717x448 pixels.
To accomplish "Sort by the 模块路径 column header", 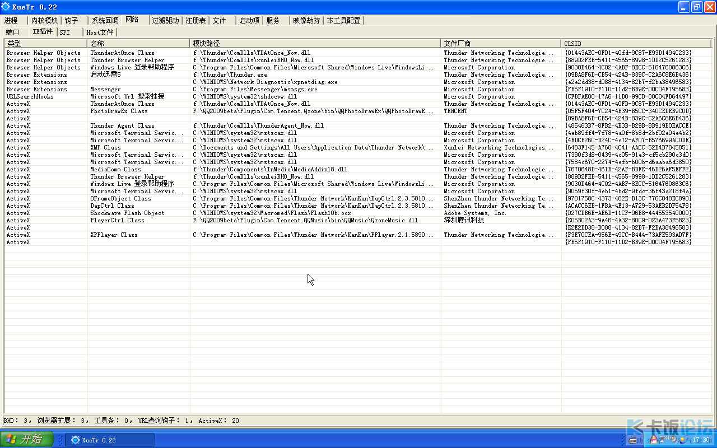I will pos(315,43).
